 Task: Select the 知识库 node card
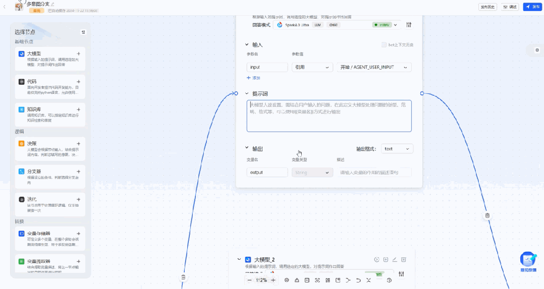tap(50, 114)
